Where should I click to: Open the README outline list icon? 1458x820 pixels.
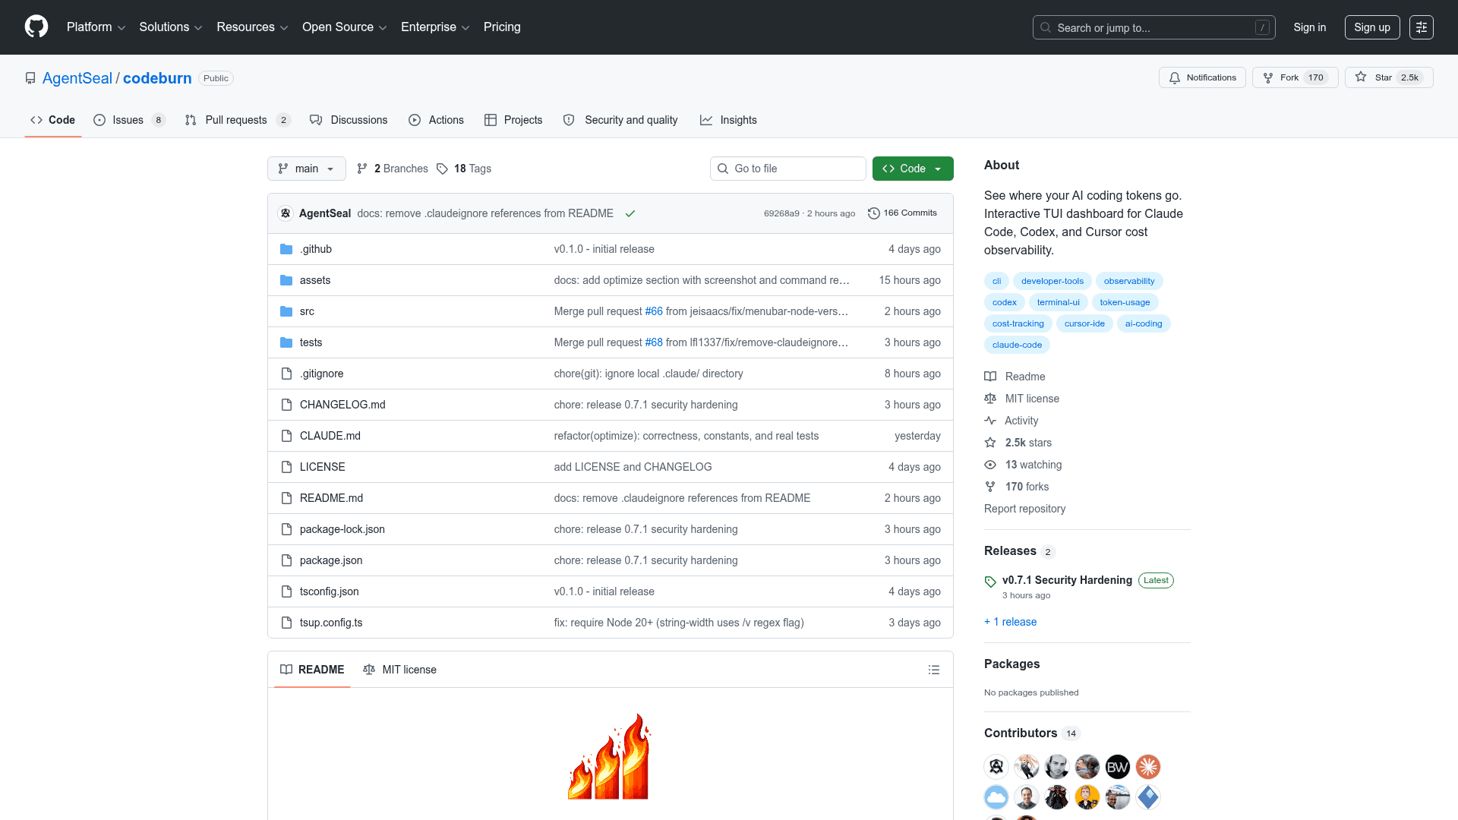click(934, 670)
